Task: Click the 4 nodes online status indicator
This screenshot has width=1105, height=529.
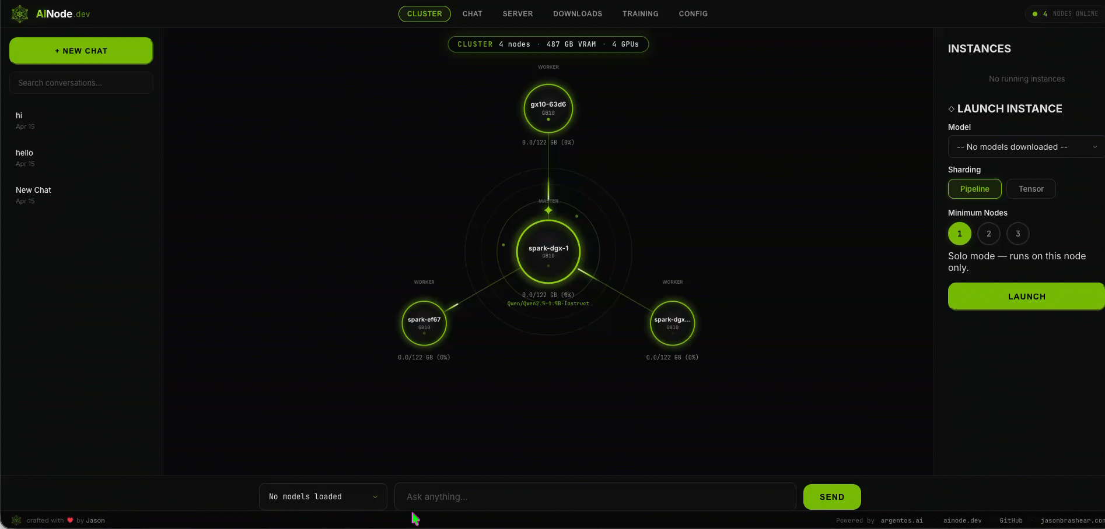Action: pyautogui.click(x=1065, y=14)
